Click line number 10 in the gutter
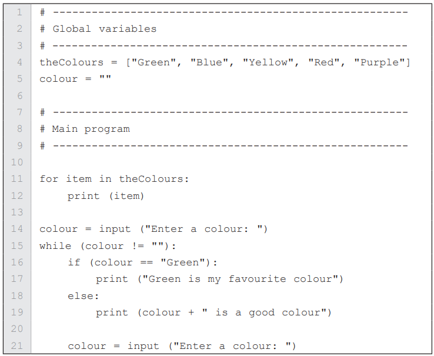 [16, 162]
